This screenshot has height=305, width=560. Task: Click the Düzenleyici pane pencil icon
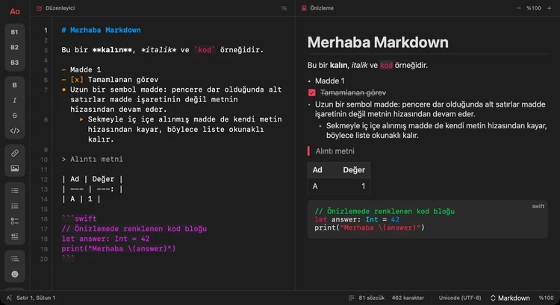[x=40, y=8]
